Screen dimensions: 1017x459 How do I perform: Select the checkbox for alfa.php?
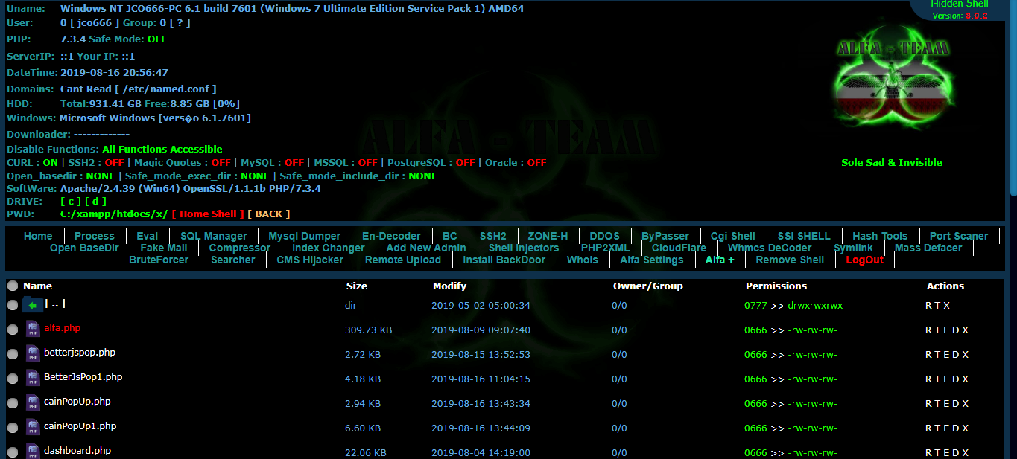pyautogui.click(x=13, y=330)
